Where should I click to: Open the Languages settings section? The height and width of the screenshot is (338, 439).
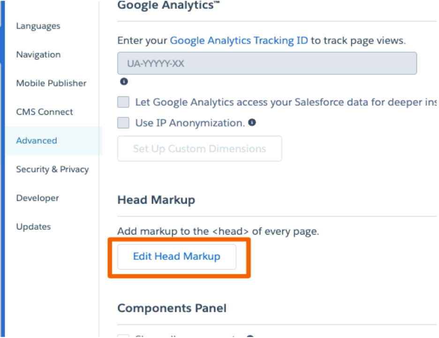38,26
